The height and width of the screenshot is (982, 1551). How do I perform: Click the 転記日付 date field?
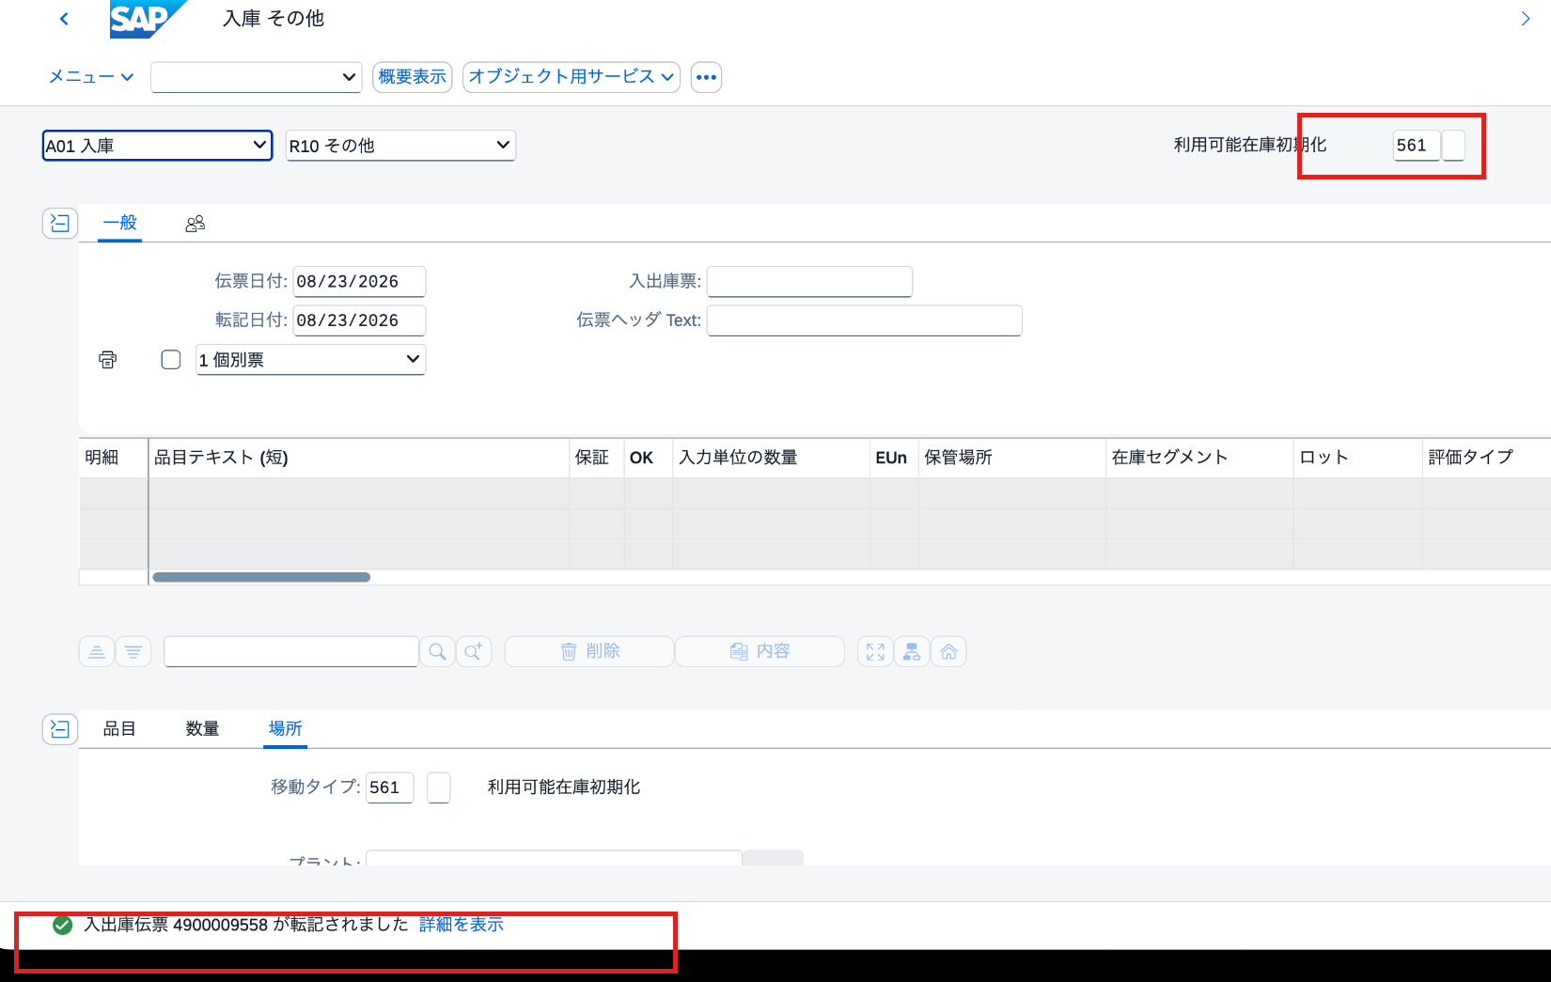point(359,320)
